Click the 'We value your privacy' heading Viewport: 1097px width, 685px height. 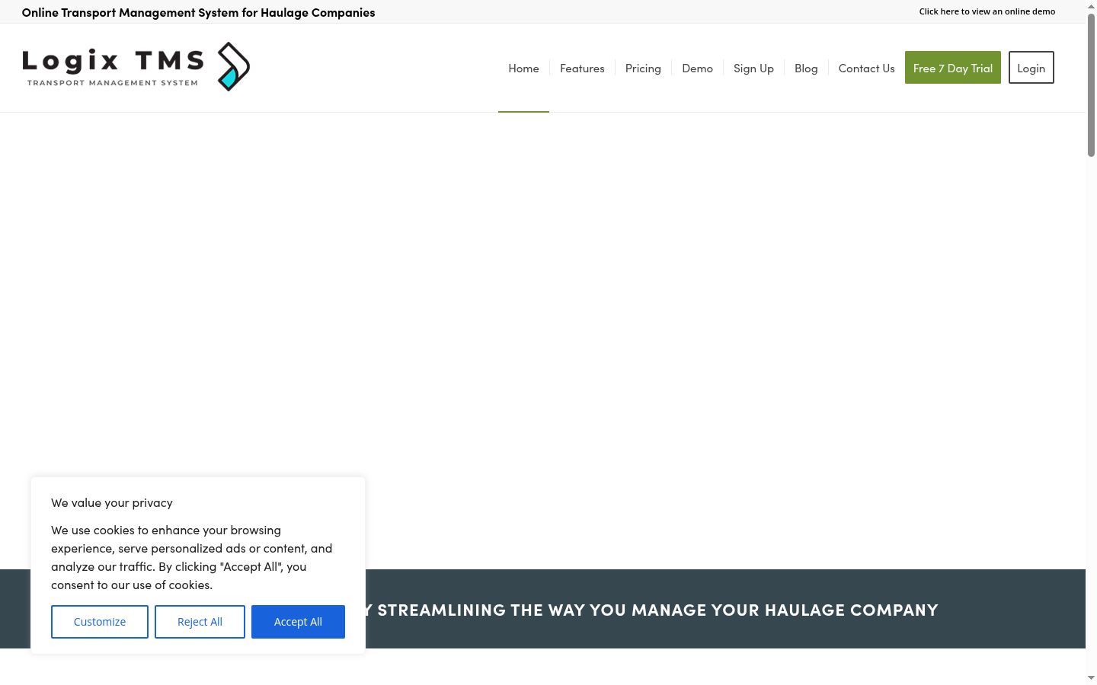pyautogui.click(x=112, y=502)
